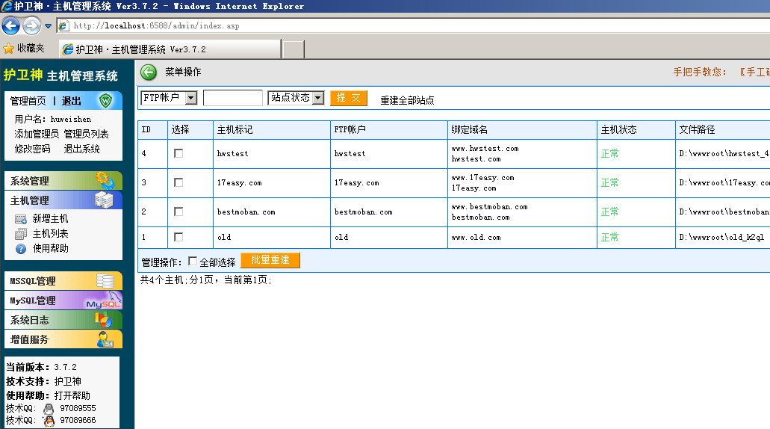Click the IE page icon in the address bar
Viewport: 770px width, 429px height.
point(63,26)
